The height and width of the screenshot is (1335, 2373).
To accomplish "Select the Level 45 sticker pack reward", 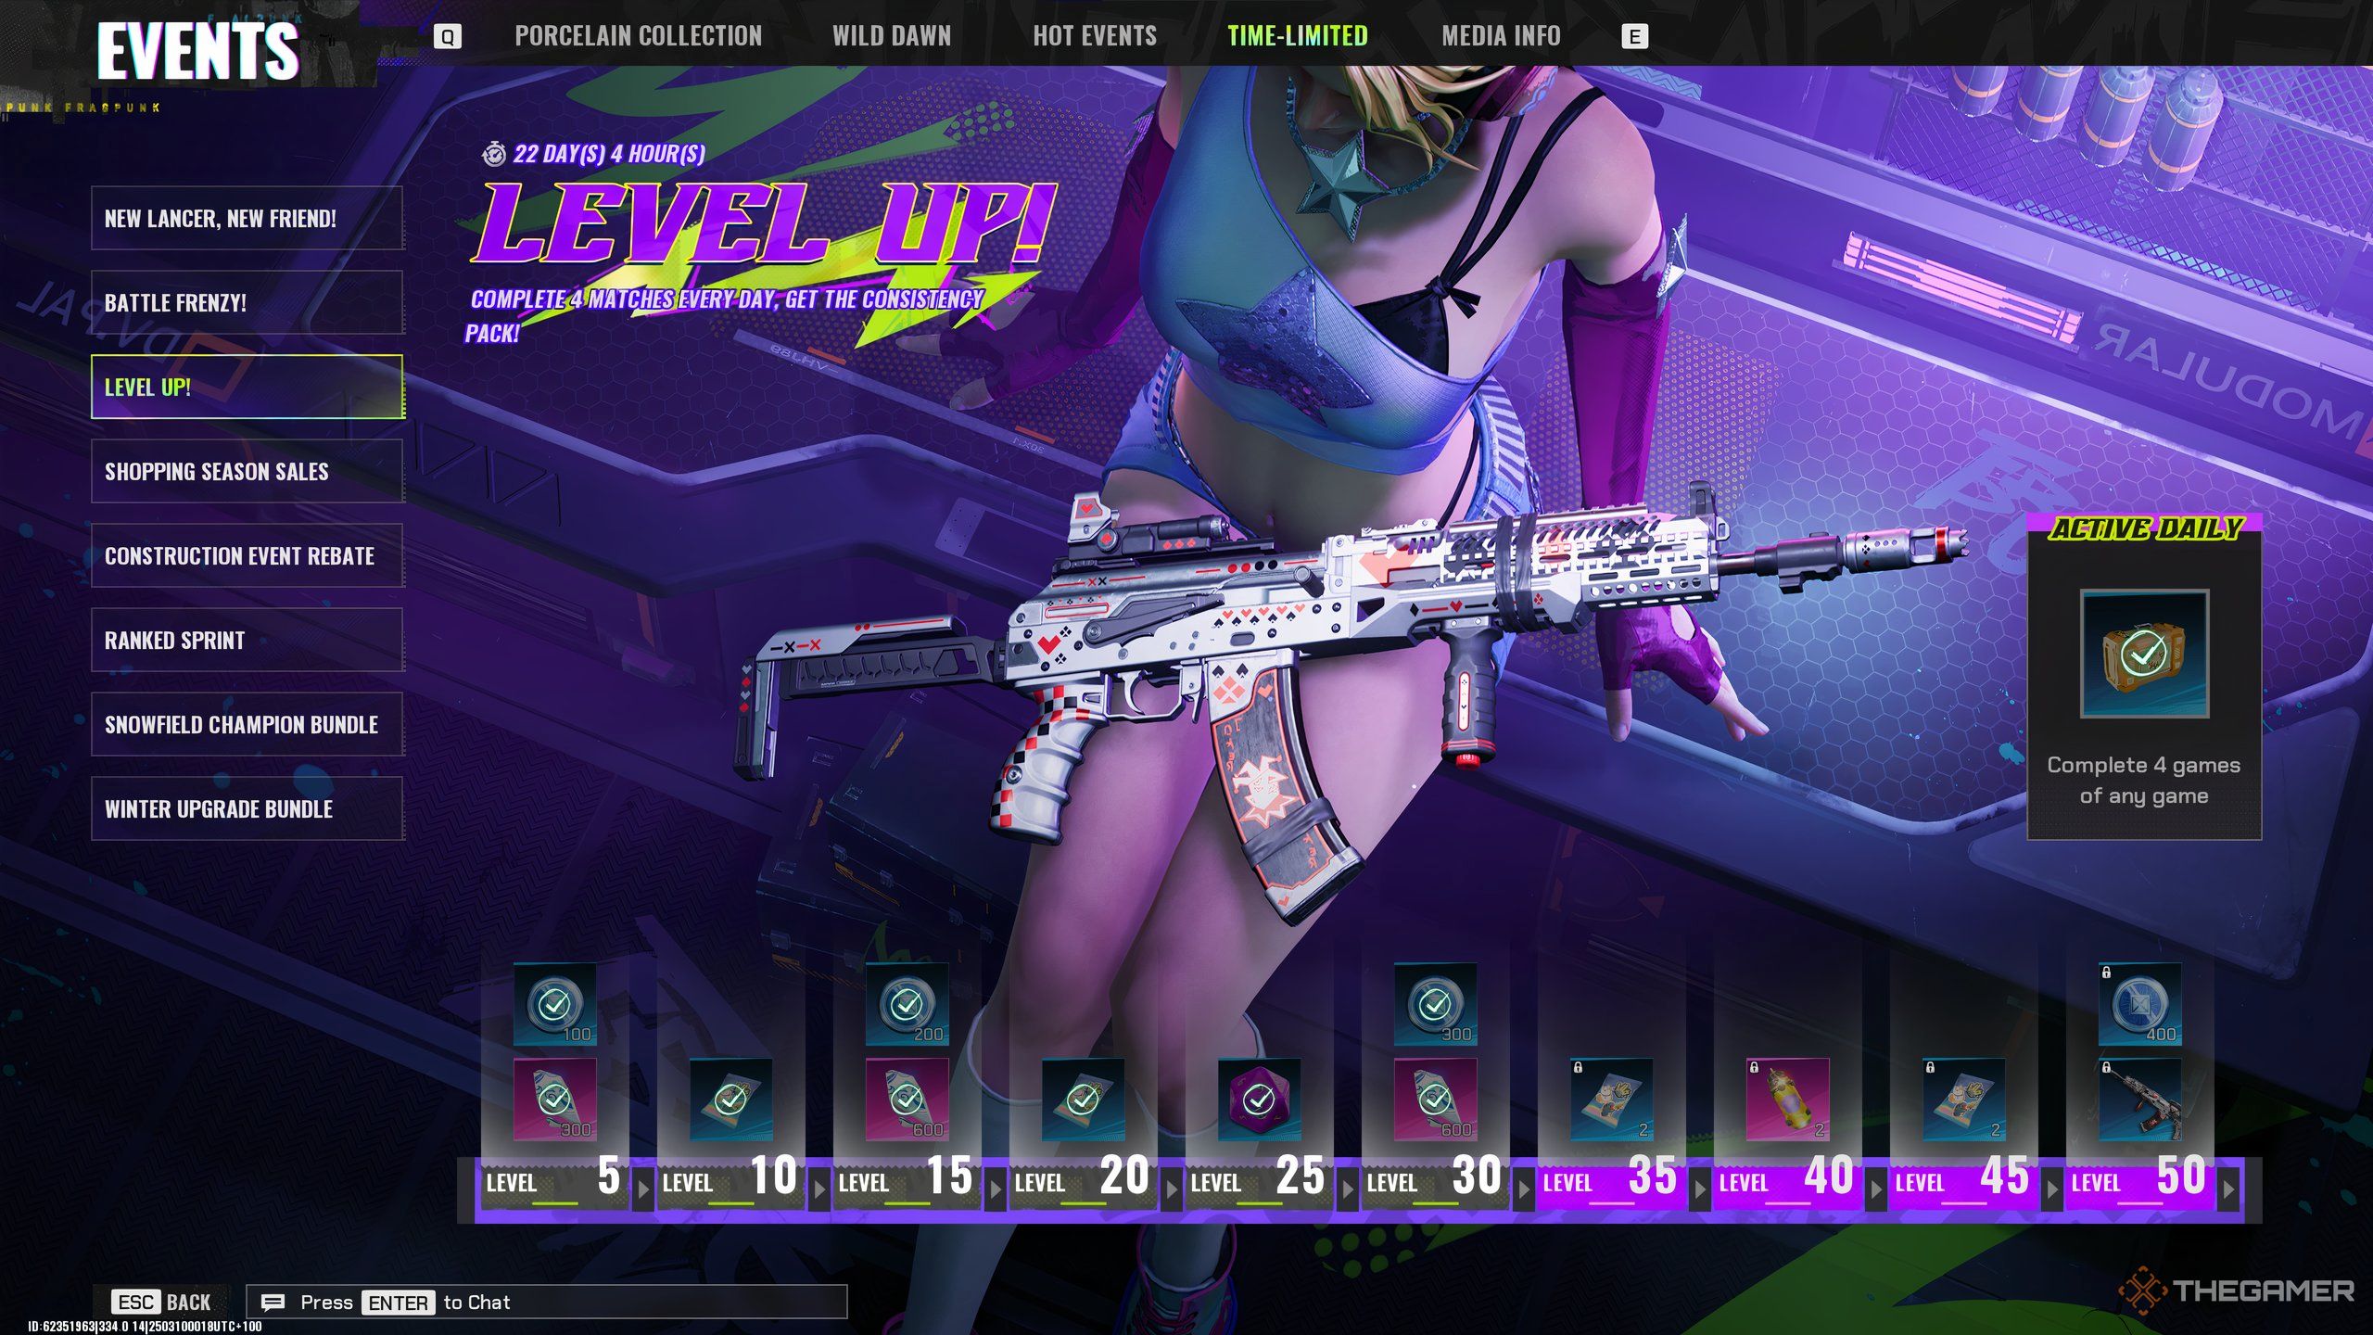I will tap(1963, 1100).
